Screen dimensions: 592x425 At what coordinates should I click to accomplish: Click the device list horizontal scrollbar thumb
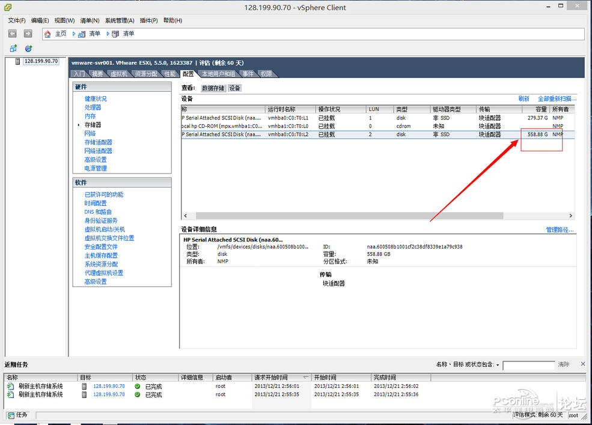349,216
